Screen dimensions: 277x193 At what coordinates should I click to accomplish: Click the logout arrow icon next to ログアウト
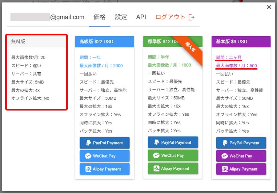[192, 17]
